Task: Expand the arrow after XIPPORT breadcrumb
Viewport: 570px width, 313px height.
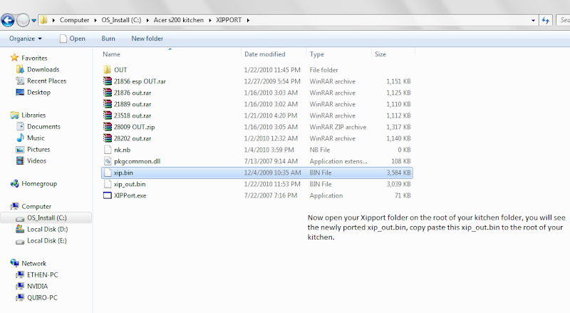Action: click(x=248, y=21)
